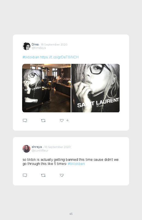142x220 pixels.
Task: Click the reply icon on Drea's tweet
Action: point(25,121)
